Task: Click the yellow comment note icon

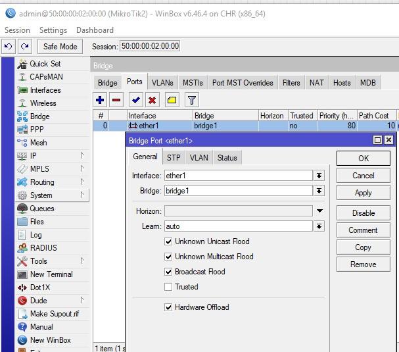Action: click(x=172, y=100)
